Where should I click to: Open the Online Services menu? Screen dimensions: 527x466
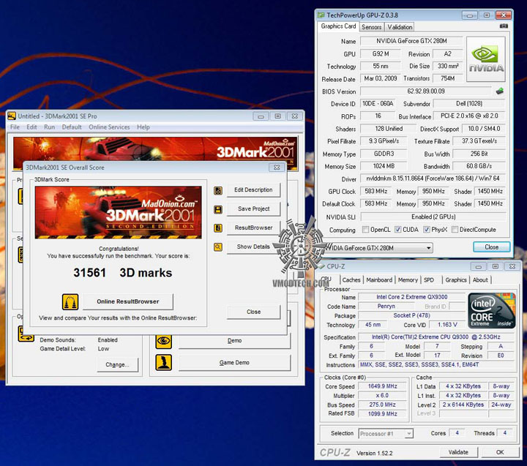[109, 127]
